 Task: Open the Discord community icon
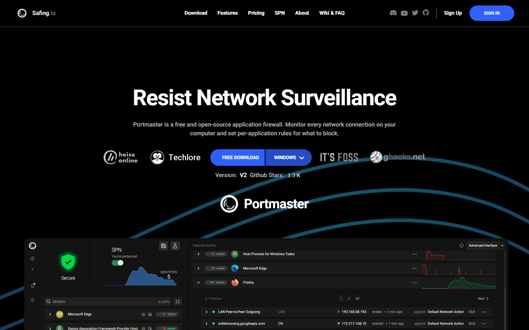click(x=393, y=13)
